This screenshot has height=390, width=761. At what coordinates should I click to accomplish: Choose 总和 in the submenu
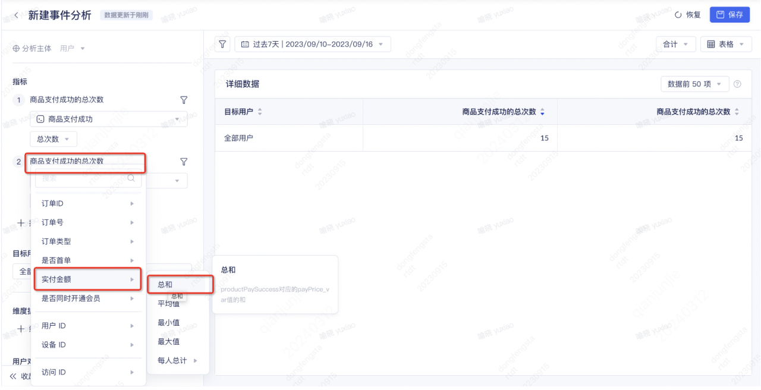point(178,285)
